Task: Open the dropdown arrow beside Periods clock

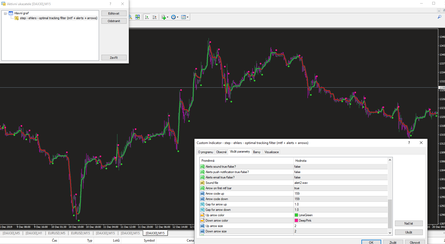Action: pyautogui.click(x=177, y=17)
